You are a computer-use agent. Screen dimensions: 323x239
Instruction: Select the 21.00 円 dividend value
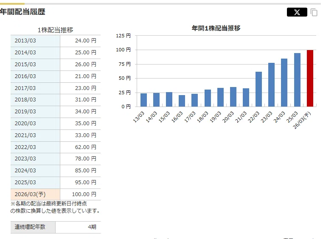pyautogui.click(x=85, y=76)
